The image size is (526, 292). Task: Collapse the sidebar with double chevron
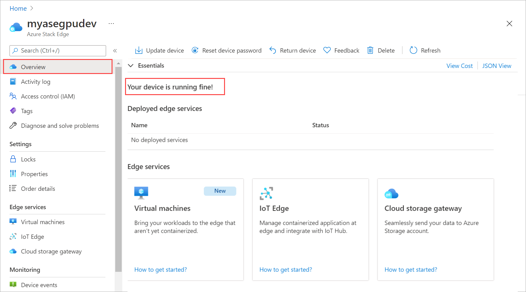115,51
